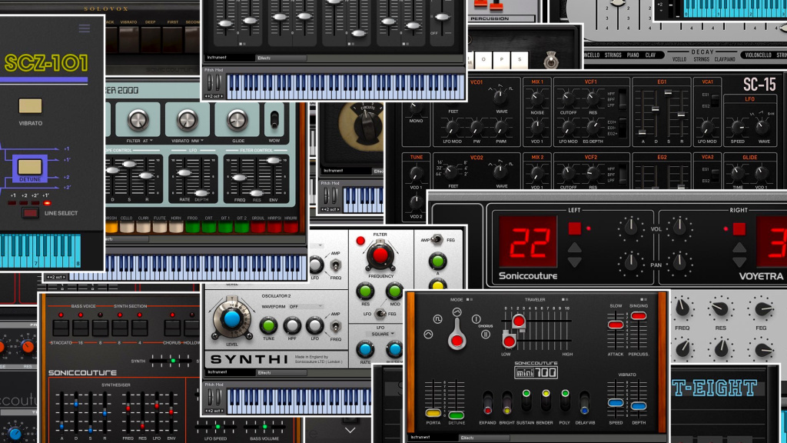Click the green TUNE knob on Synthi
The image size is (787, 443).
click(x=268, y=325)
